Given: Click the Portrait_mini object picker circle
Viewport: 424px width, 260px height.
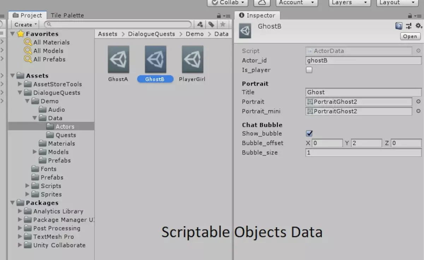Looking at the screenshot, I should click(x=418, y=111).
